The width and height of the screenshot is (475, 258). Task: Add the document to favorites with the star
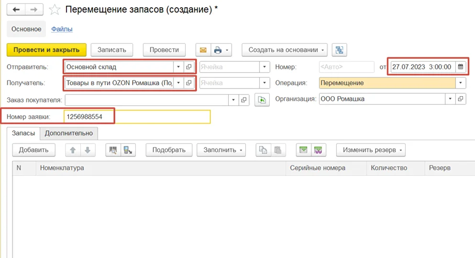coord(55,10)
